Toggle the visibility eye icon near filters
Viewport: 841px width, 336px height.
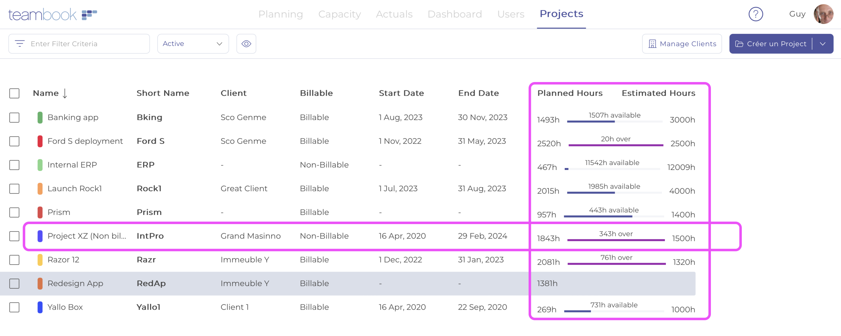coord(246,44)
